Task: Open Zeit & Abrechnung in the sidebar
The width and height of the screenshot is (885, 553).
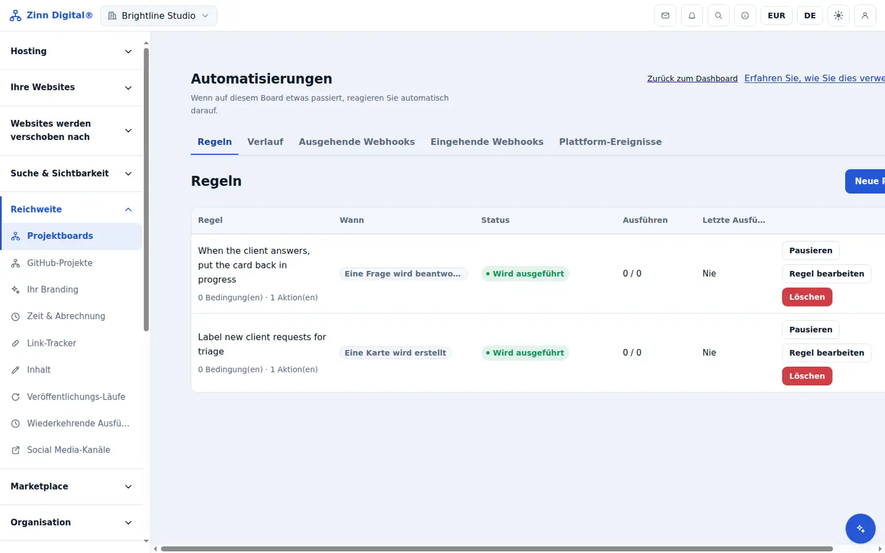Action: (71, 316)
